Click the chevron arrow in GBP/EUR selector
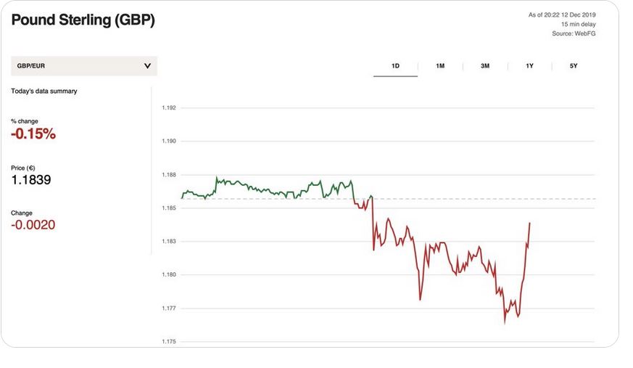Screen dimensions: 633x368 tap(147, 66)
